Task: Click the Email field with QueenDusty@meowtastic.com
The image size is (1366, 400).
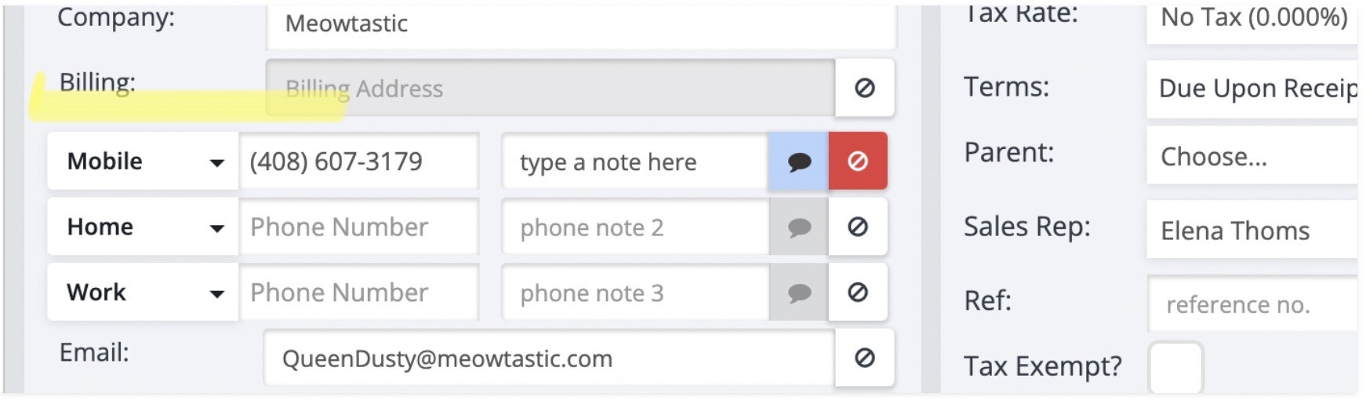Action: 549,358
